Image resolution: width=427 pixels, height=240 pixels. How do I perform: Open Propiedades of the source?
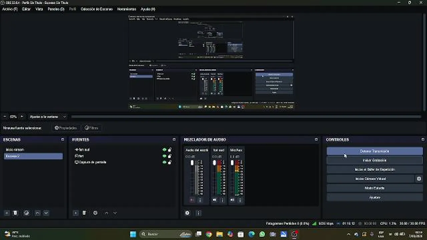66,128
